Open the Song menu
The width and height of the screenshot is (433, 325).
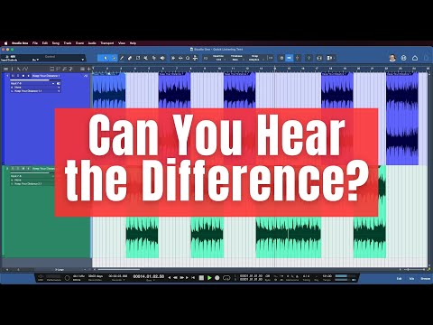click(56, 43)
